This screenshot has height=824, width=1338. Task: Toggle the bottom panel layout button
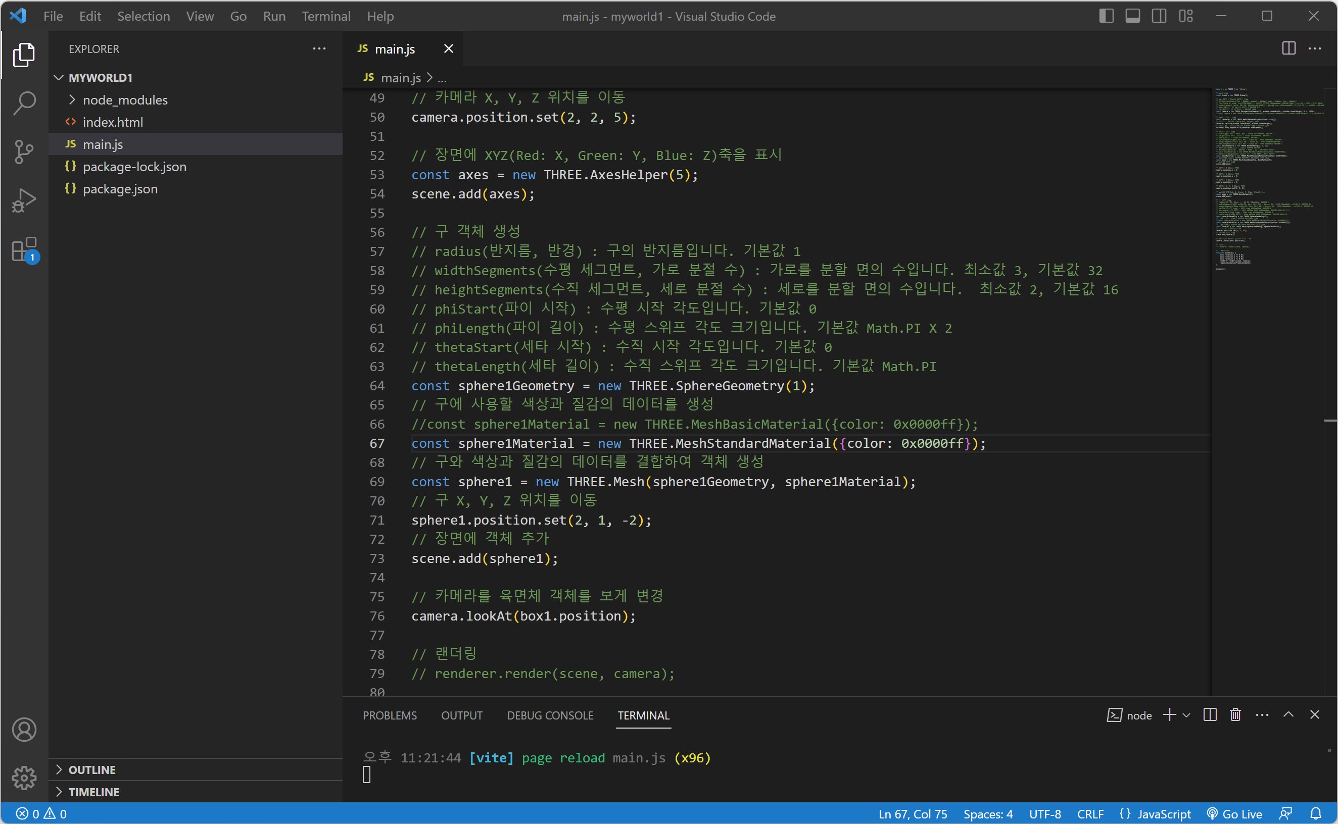coord(1132,16)
